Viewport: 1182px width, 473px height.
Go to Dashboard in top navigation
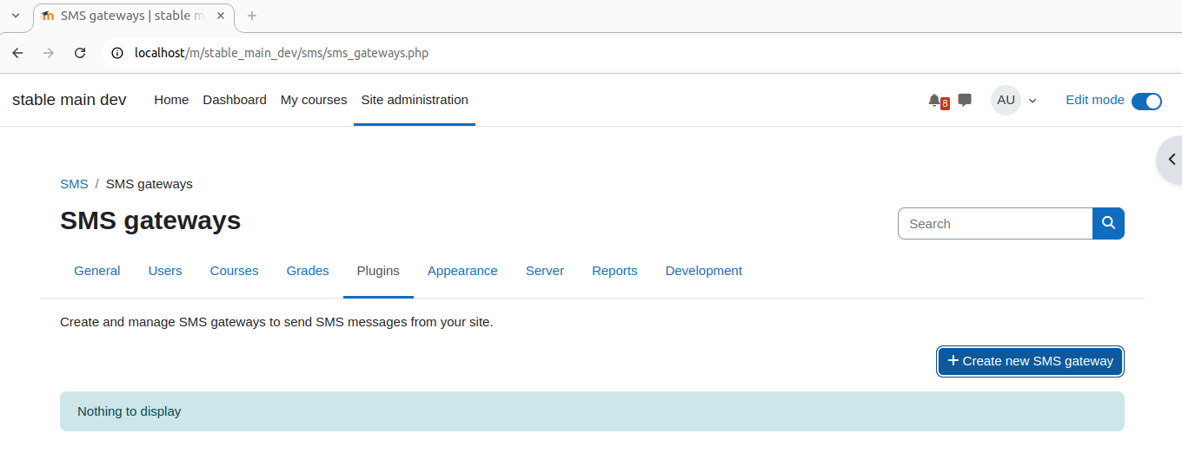pos(235,100)
